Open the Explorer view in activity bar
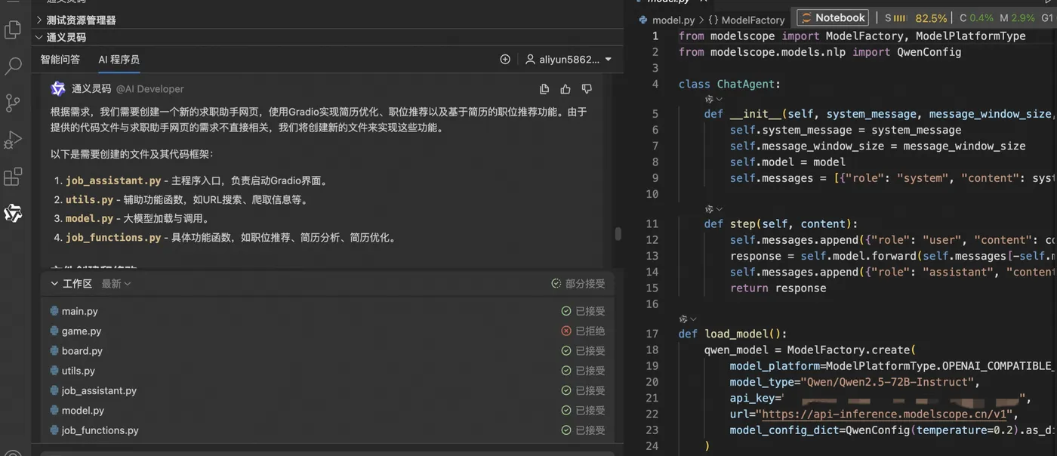This screenshot has height=456, width=1057. click(x=13, y=30)
